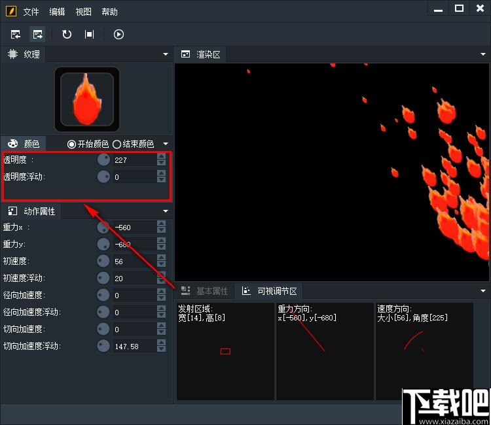Open the 文件 menu
The image size is (491, 425).
pyautogui.click(x=31, y=12)
